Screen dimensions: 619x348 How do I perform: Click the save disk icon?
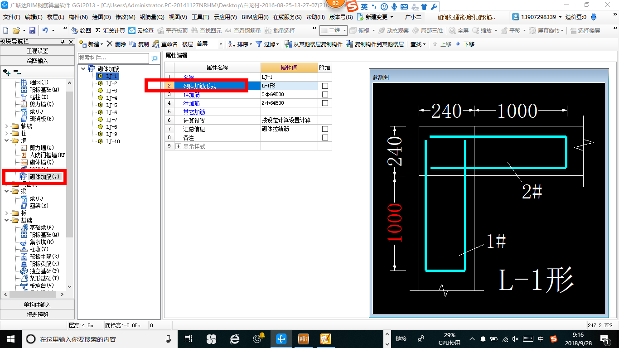(32, 30)
